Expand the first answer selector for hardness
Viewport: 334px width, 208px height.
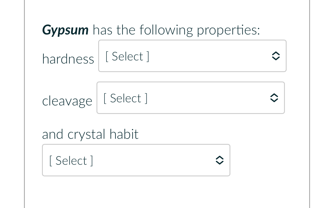(x=192, y=56)
